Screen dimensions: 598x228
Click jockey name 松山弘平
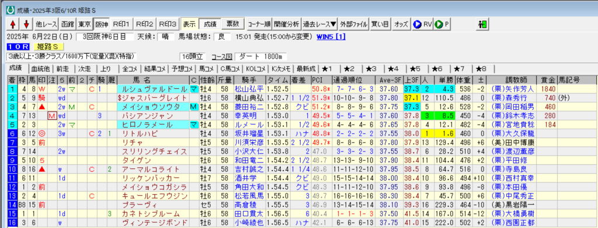tap(248, 89)
